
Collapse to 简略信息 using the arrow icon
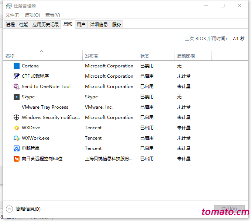coord(9,209)
